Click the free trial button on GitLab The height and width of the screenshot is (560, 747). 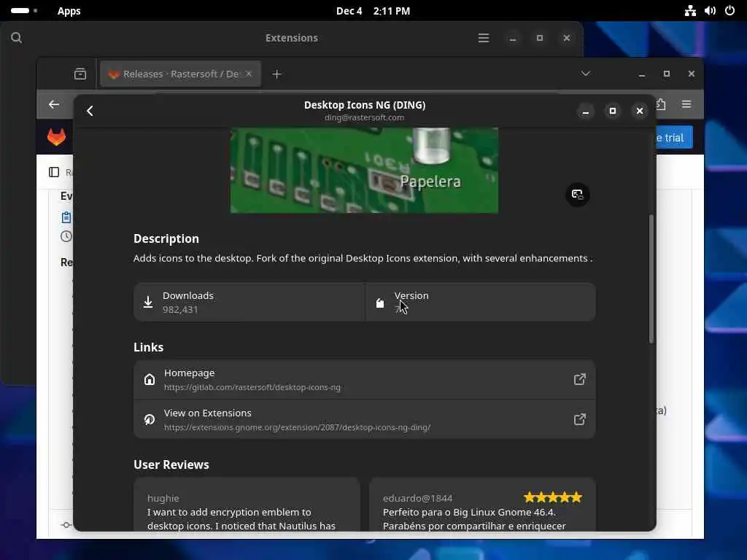[674, 138]
